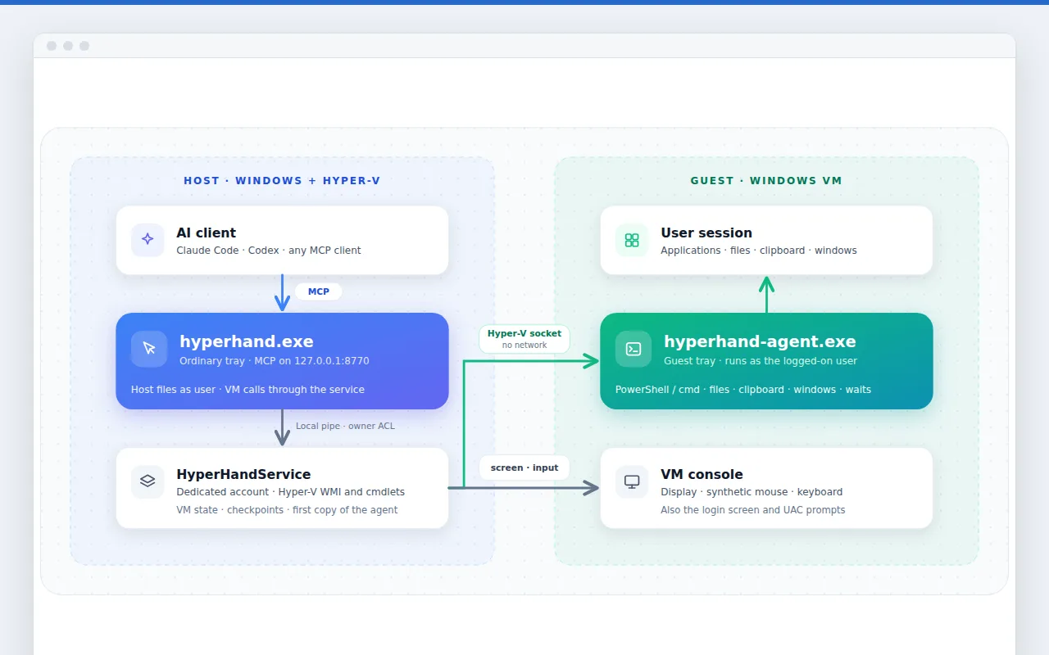Click the grid icon on the User session card
Image resolution: width=1049 pixels, height=655 pixels.
pyautogui.click(x=632, y=240)
